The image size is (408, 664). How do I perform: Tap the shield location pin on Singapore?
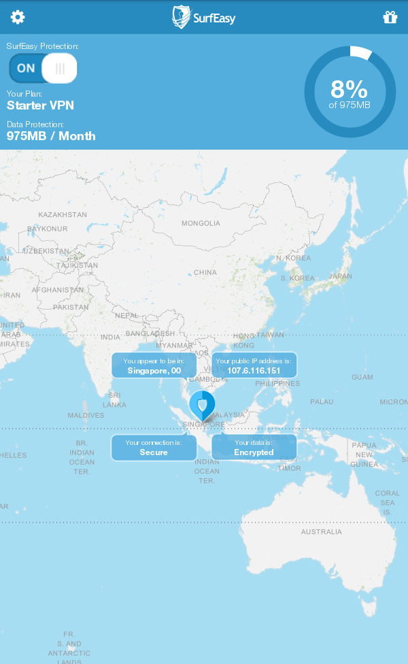pyautogui.click(x=203, y=405)
